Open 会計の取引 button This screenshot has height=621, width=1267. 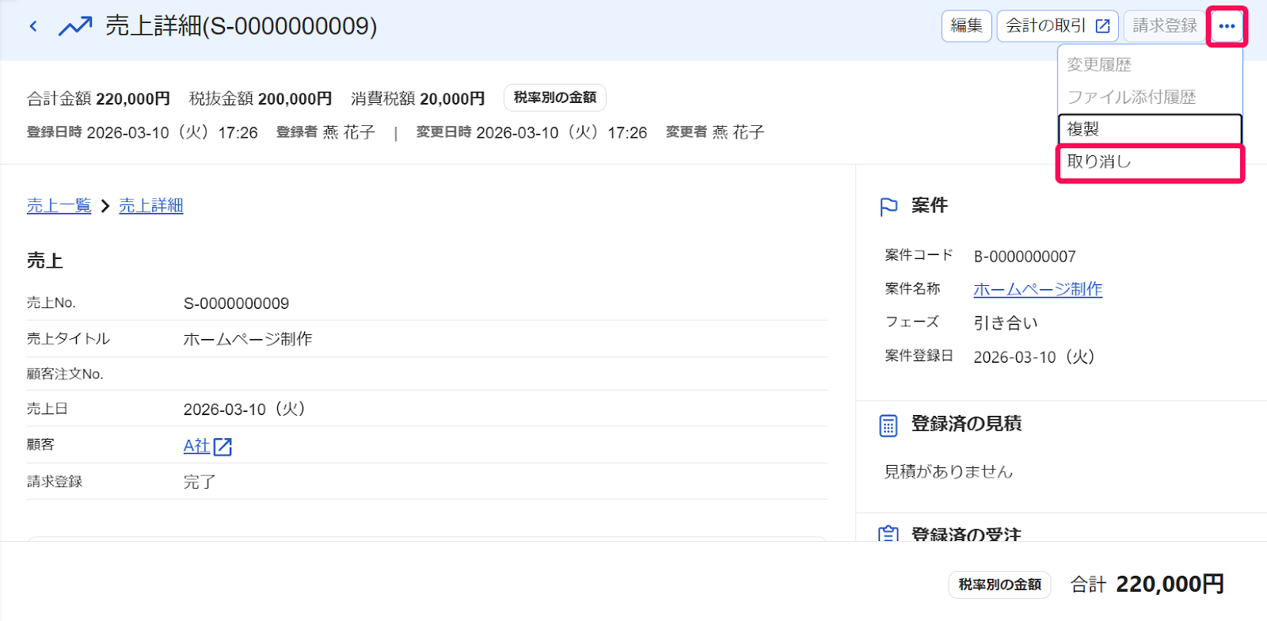pos(1057,26)
